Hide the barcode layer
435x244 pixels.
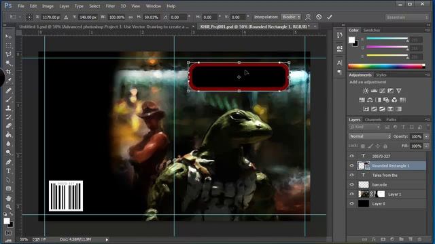click(x=351, y=184)
